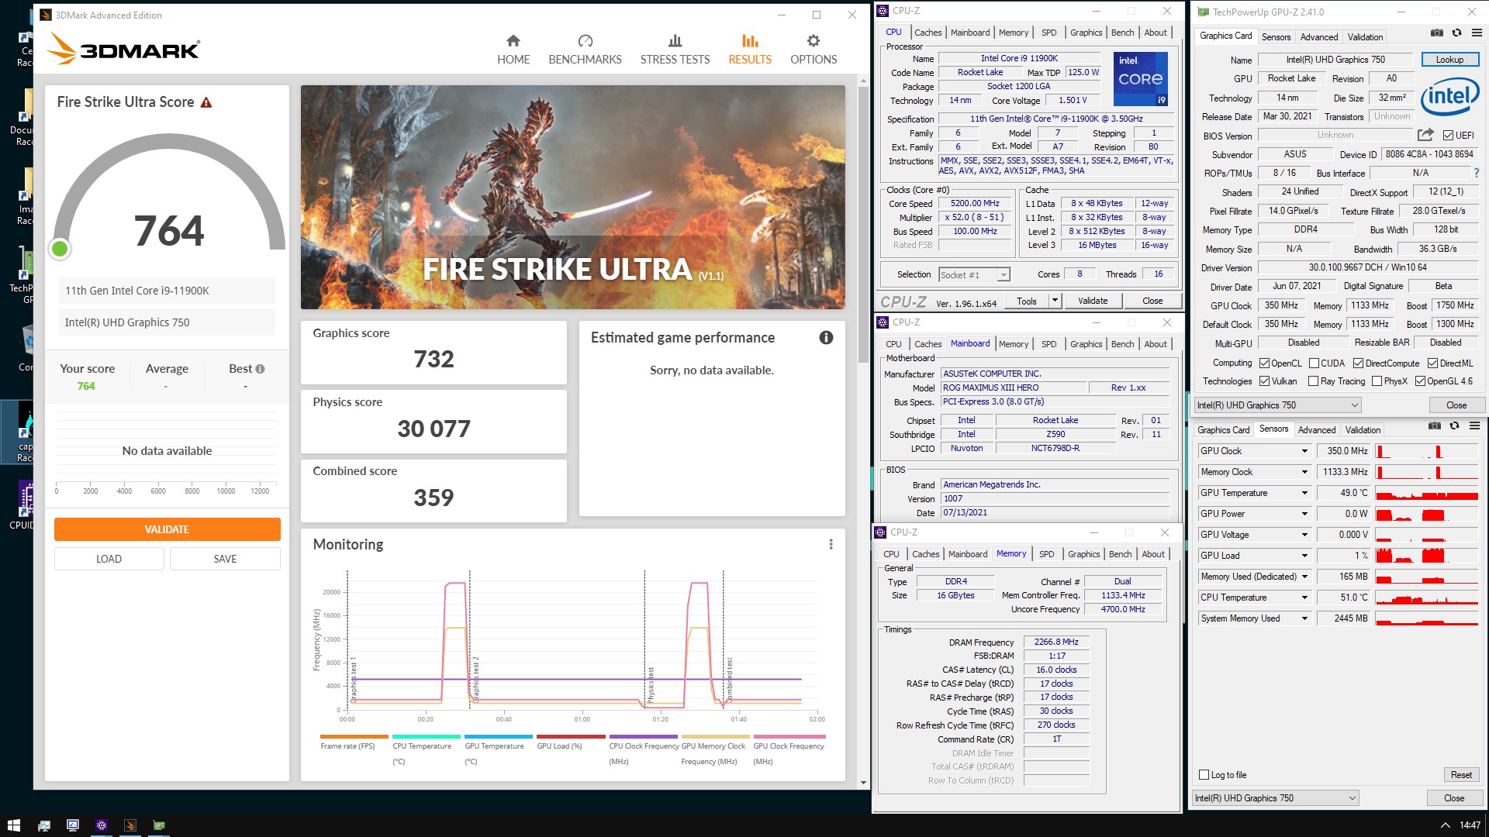Refresh GPU-Z Graphics Card window
The height and width of the screenshot is (837, 1489).
click(x=1457, y=33)
